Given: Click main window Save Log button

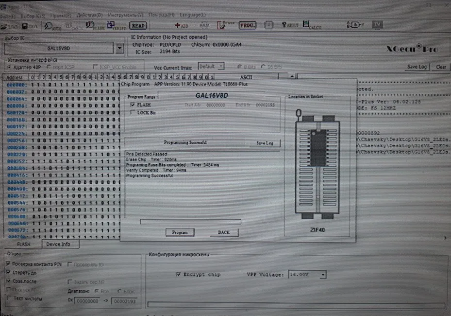Looking at the screenshot, I should click(x=417, y=67).
